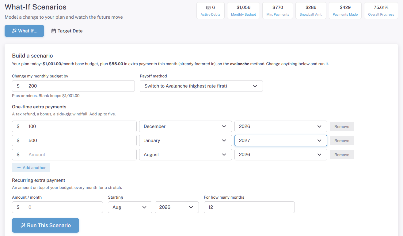Click the Snowball Amt. $286 tile
Image resolution: width=403 pixels, height=236 pixels.
click(x=311, y=11)
